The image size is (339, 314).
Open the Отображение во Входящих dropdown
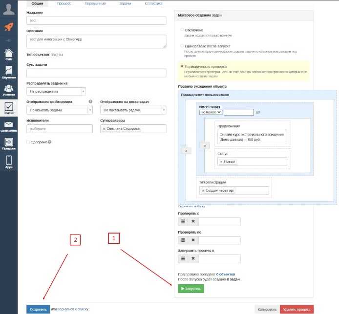60,110
